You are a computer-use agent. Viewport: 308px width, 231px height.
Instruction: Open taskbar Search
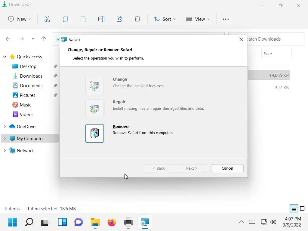[29, 222]
